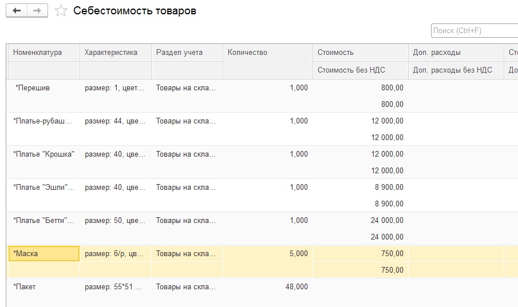Click the back navigation arrow
This screenshot has height=307, width=518.
[x=17, y=11]
